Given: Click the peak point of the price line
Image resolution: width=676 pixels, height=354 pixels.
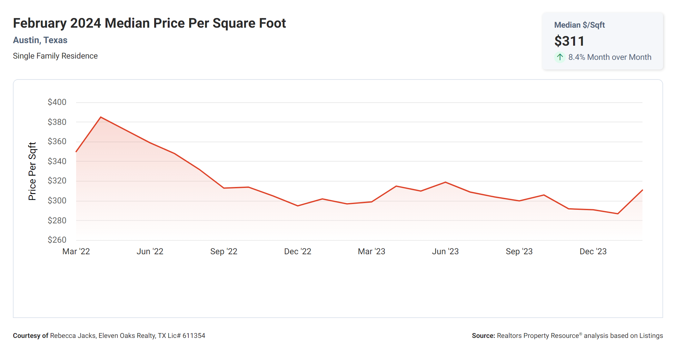Looking at the screenshot, I should [x=101, y=117].
